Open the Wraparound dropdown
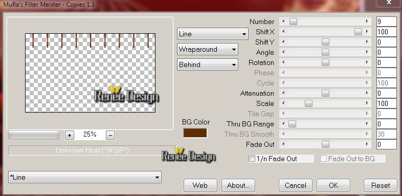 pyautogui.click(x=208, y=49)
